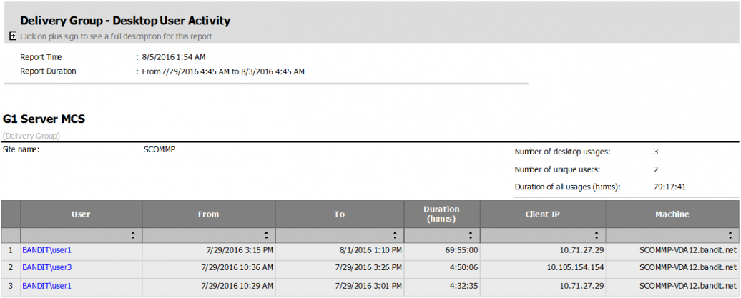Click the Machine column header
This screenshot has width=741, height=298.
pyautogui.click(x=672, y=214)
